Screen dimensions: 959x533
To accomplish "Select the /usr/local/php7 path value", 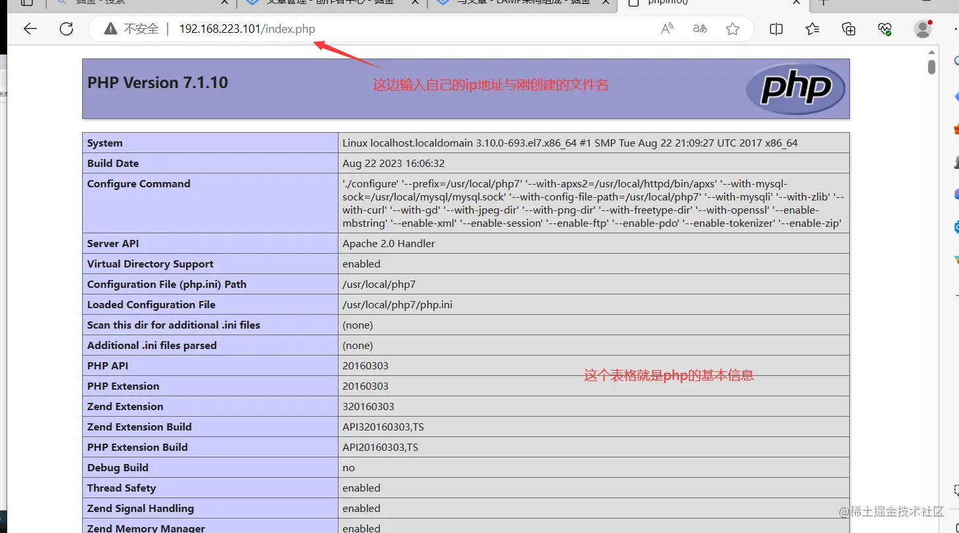I will pos(379,285).
